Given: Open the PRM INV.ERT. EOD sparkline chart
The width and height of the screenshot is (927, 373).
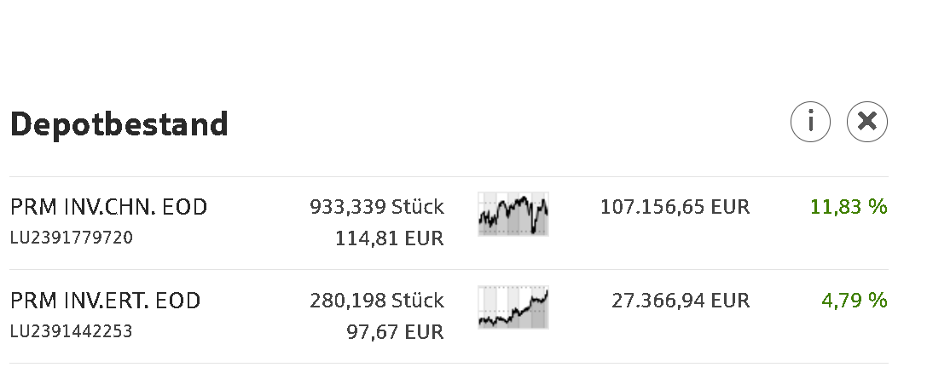Looking at the screenshot, I should pos(513,307).
